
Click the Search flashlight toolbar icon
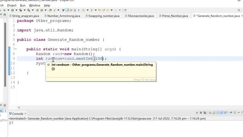pos(54,10)
